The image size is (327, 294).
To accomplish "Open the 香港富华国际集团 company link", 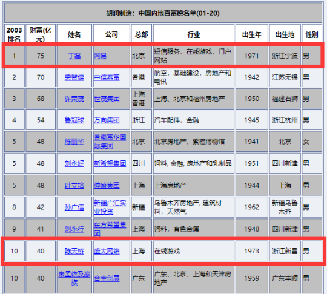I will 110,142.
